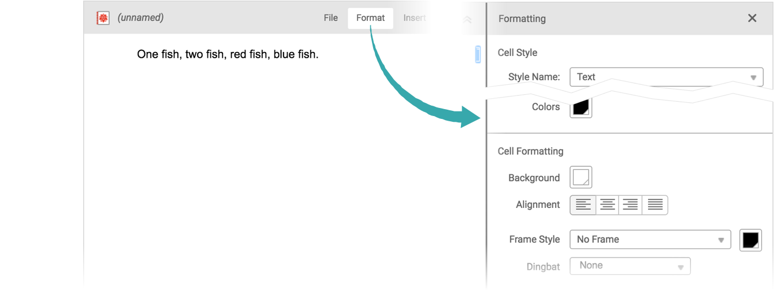Close the Formatting panel

752,18
